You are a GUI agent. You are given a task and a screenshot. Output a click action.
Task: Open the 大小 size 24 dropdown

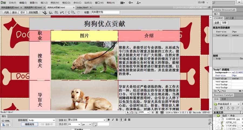click(x=74, y=124)
